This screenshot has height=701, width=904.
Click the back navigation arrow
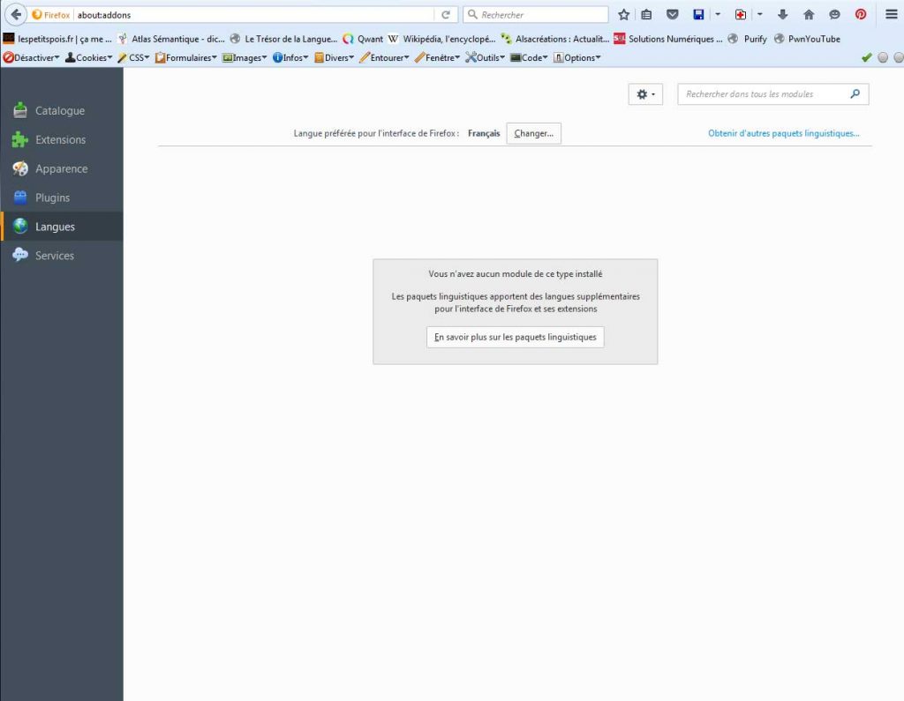click(15, 15)
